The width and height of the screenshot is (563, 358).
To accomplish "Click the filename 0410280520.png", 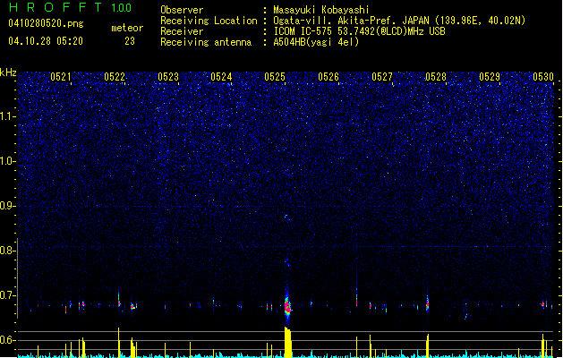I will coord(46,23).
